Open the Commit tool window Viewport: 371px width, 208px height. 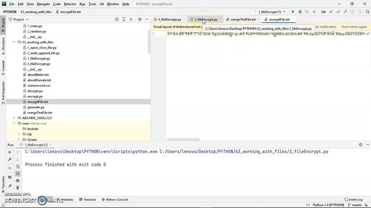3,68
